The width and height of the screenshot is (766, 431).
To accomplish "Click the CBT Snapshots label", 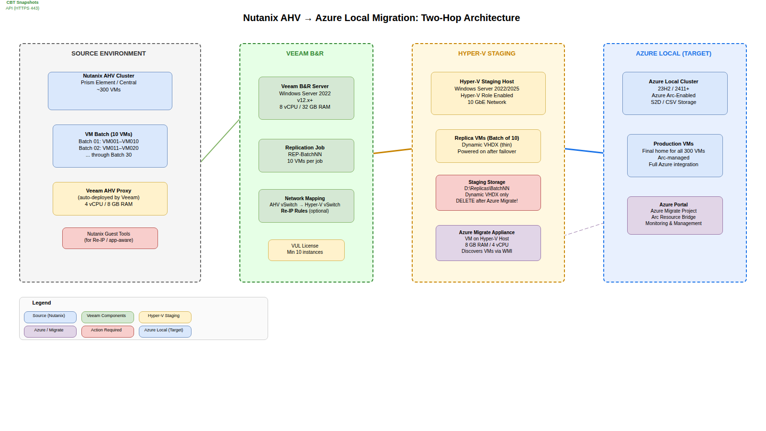I will click(23, 2).
